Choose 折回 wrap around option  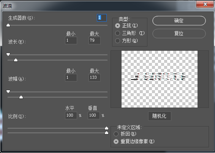(116, 134)
